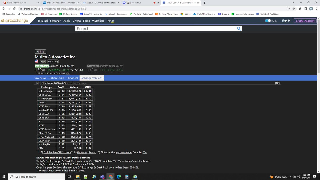Go to the Overview tab
The height and width of the screenshot is (180, 320).
(40, 78)
